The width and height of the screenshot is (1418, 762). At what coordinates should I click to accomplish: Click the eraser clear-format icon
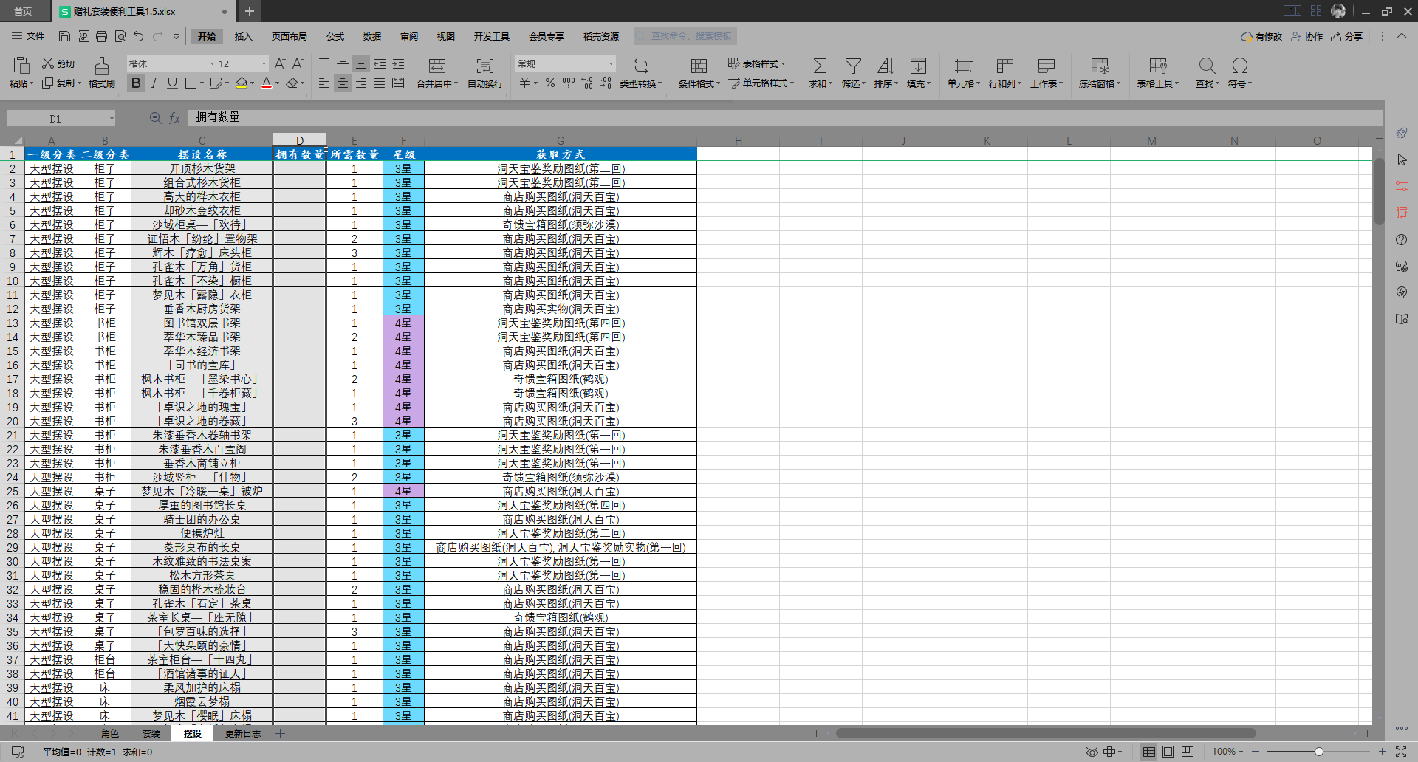click(292, 83)
